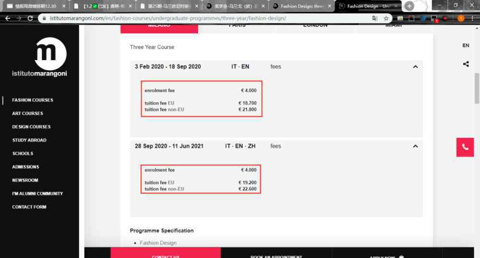Click BOOK AN APPOINTMENT button

click(x=276, y=253)
